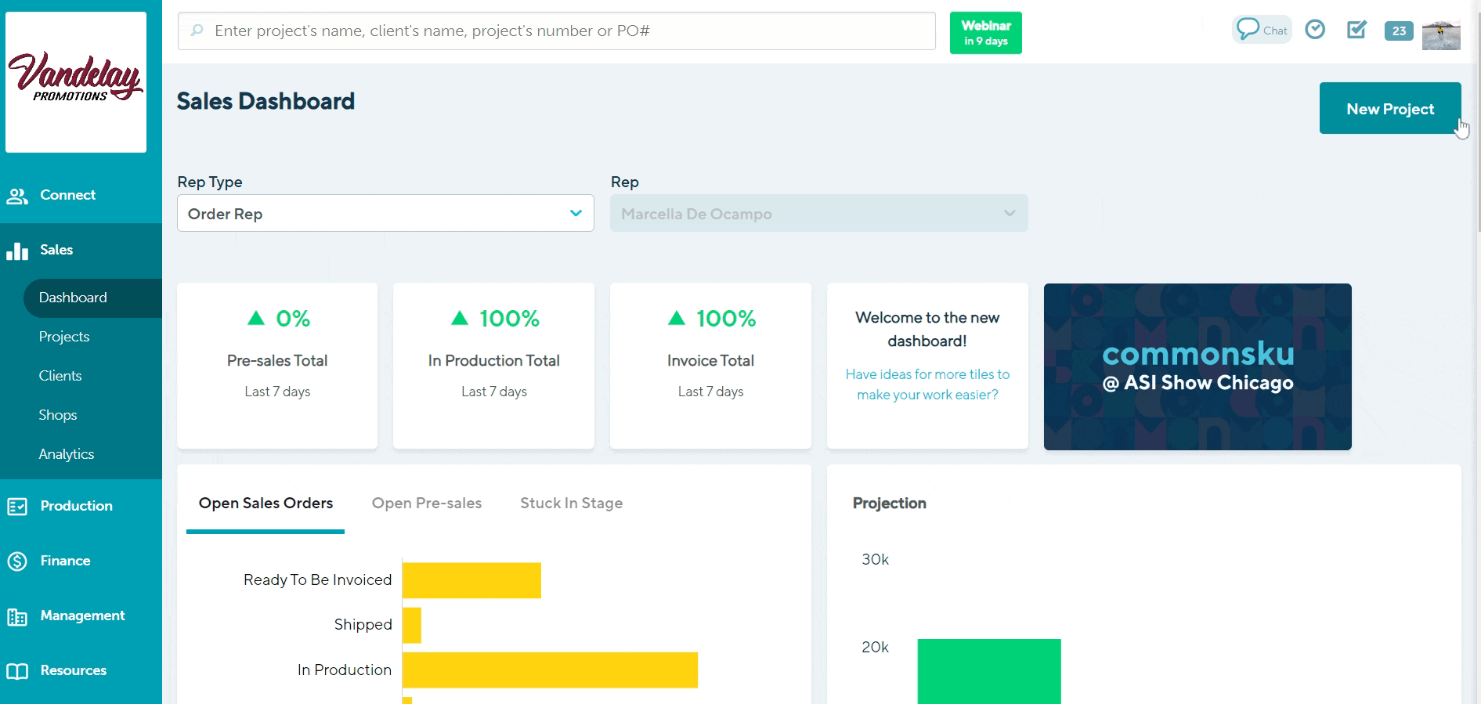This screenshot has width=1481, height=704.
Task: Click the Ready To Be Invoiced yellow bar
Action: pyautogui.click(x=471, y=580)
